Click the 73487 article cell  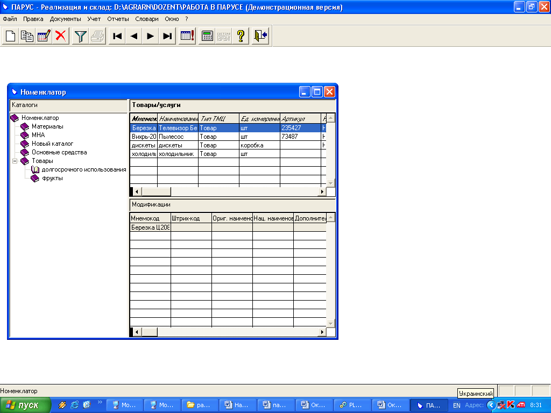coord(300,137)
